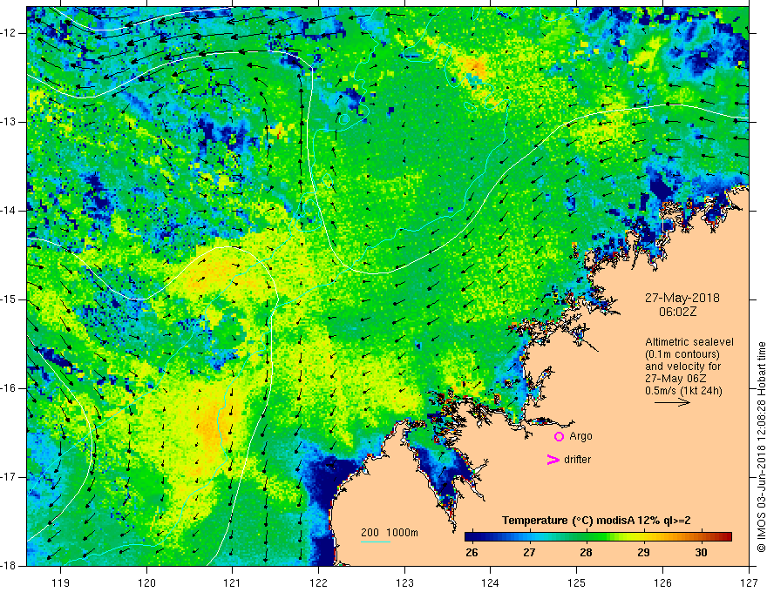Click the 'Altimetric sealevel' caption line

689,342
